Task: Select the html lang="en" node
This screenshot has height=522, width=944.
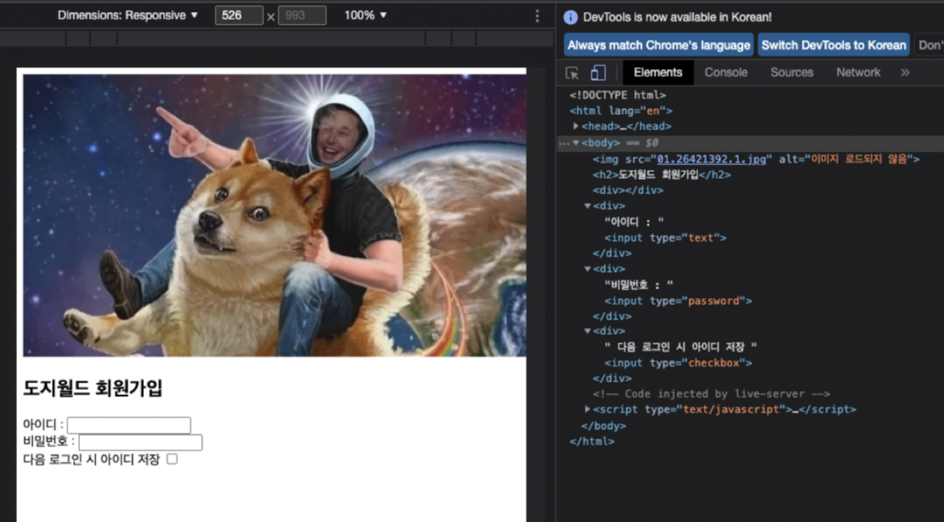Action: click(x=621, y=111)
